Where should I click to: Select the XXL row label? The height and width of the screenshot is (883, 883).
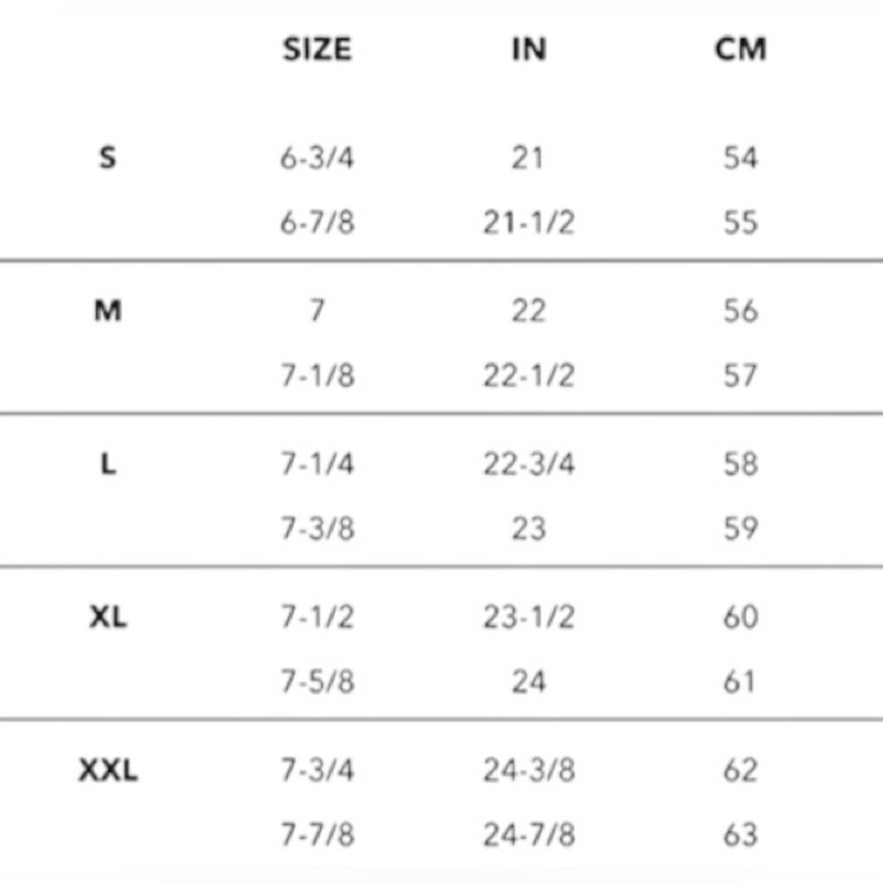tap(108, 771)
